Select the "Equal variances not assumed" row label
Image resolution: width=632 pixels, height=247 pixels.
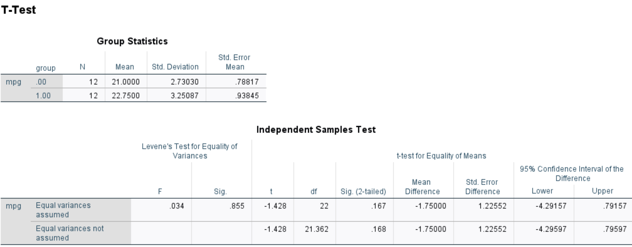(70, 233)
